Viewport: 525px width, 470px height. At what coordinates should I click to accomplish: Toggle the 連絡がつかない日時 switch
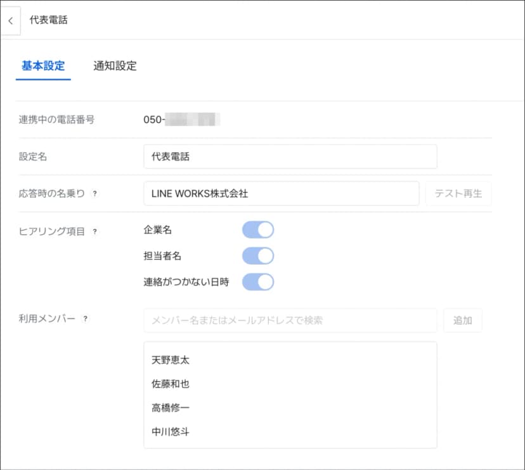click(x=258, y=282)
